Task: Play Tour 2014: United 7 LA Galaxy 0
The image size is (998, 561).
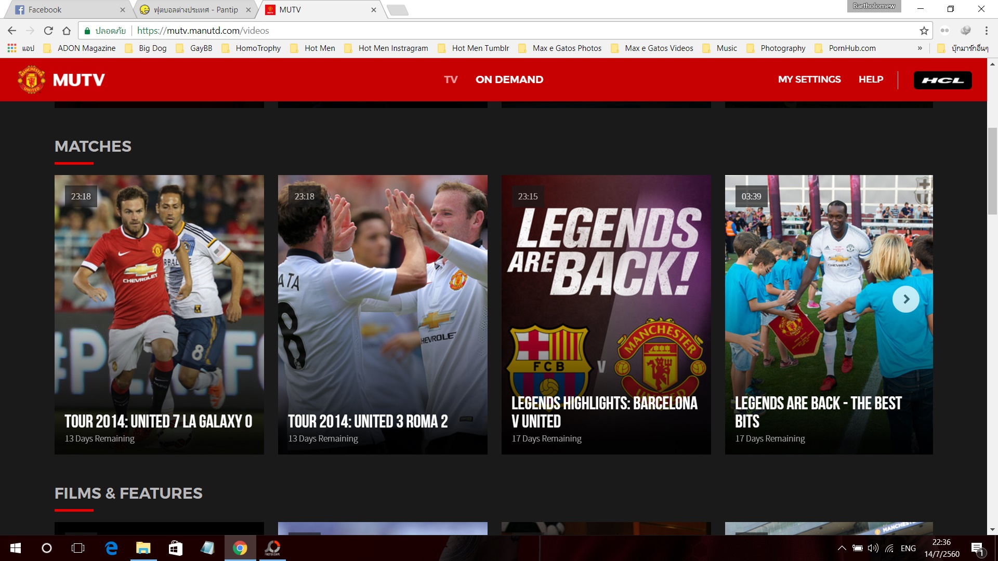Action: pyautogui.click(x=159, y=315)
